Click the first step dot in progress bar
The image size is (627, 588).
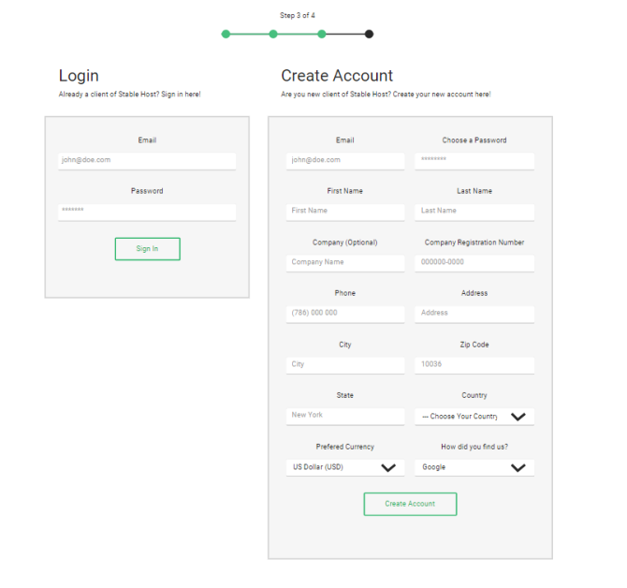[226, 35]
